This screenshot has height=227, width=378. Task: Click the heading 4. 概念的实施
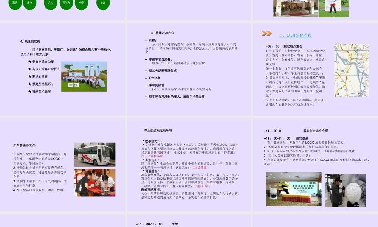coord(30,42)
